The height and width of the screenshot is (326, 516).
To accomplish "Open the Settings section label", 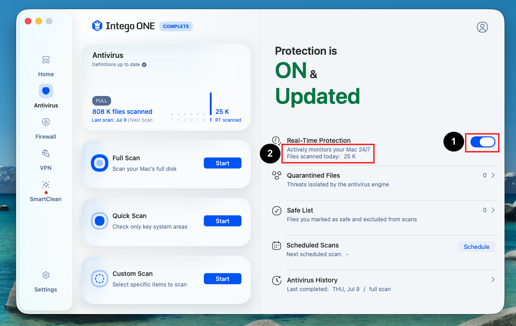I will [46, 289].
